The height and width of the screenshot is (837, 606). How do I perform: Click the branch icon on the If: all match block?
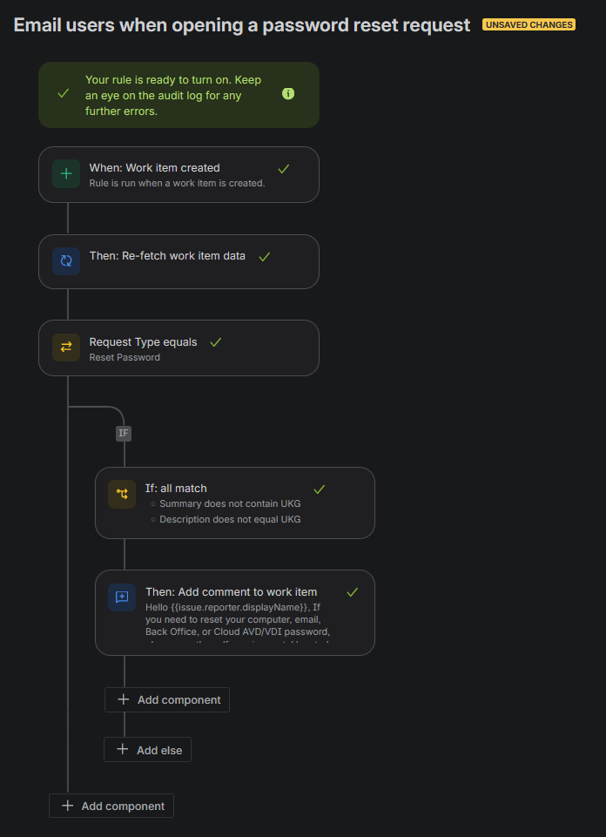point(122,494)
